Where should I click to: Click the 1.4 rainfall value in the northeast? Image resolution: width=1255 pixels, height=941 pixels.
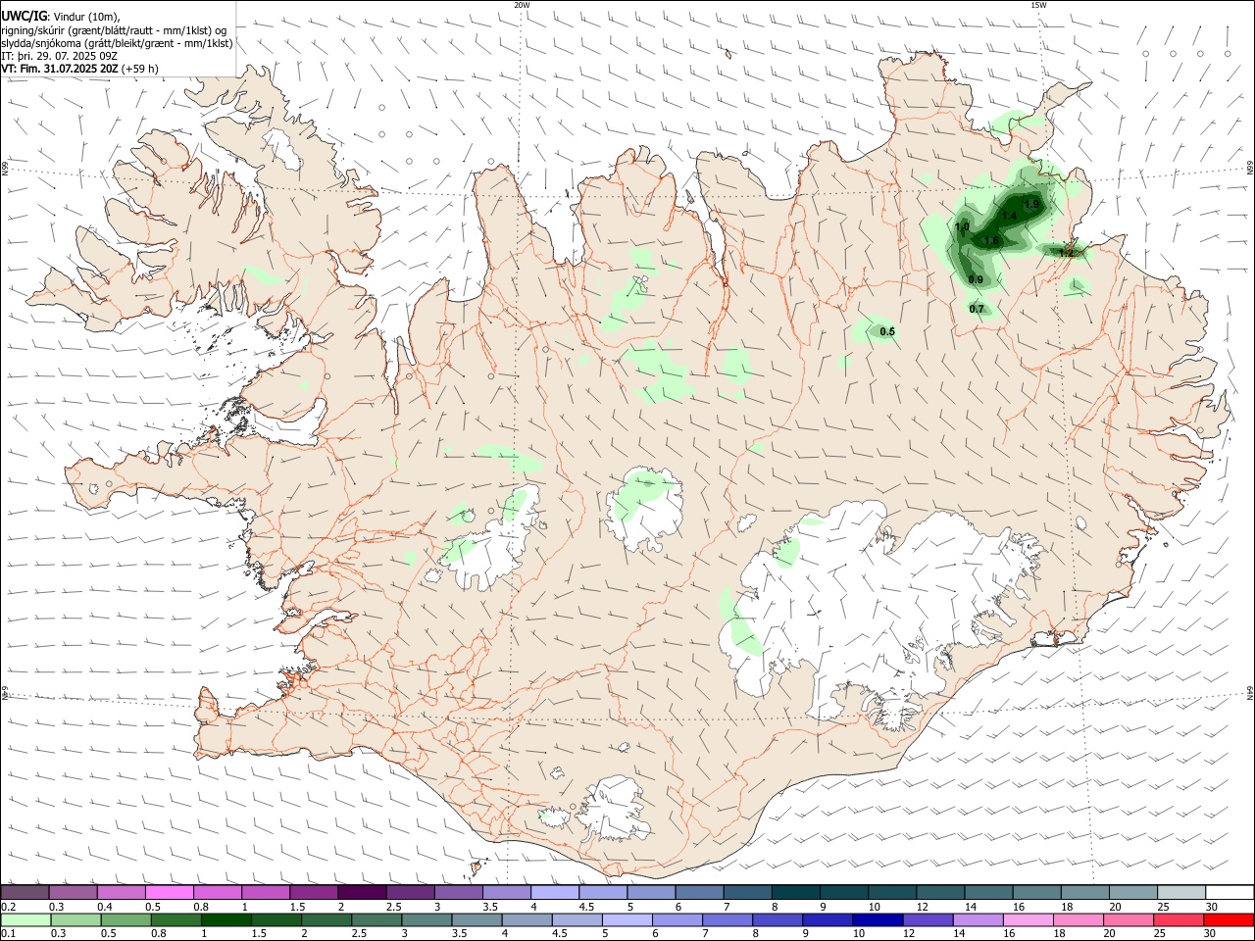tap(1009, 216)
